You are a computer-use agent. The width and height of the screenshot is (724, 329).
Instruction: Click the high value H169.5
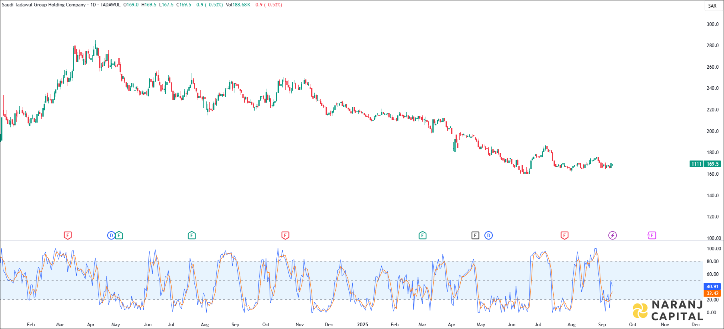149,5
